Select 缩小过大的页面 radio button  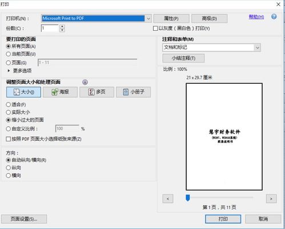[x=8, y=120]
